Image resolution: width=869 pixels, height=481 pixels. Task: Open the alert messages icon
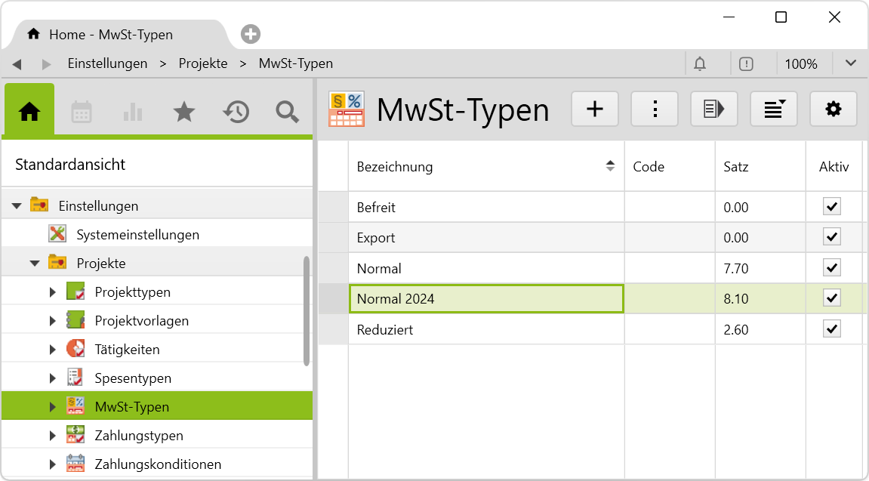click(x=746, y=63)
